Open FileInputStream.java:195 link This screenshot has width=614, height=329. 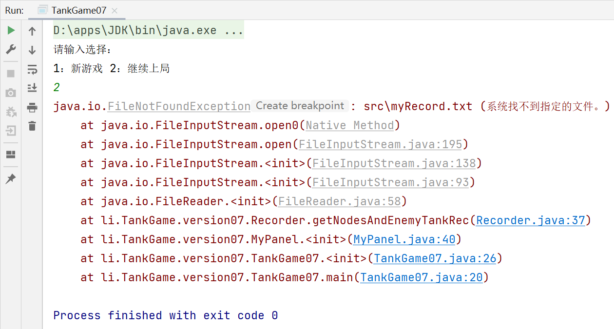380,144
